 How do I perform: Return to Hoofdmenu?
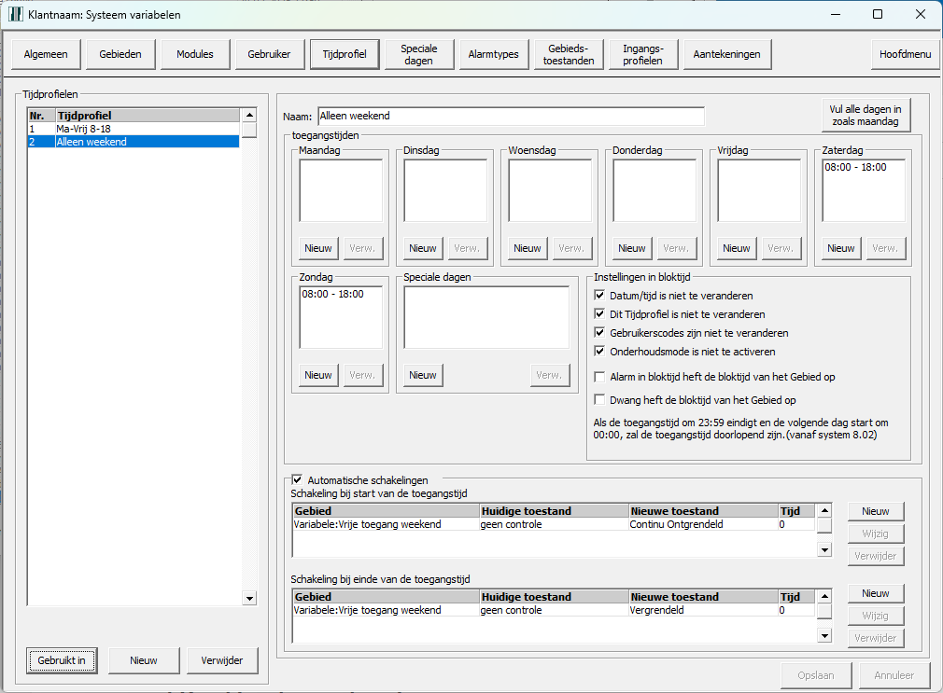pos(905,54)
